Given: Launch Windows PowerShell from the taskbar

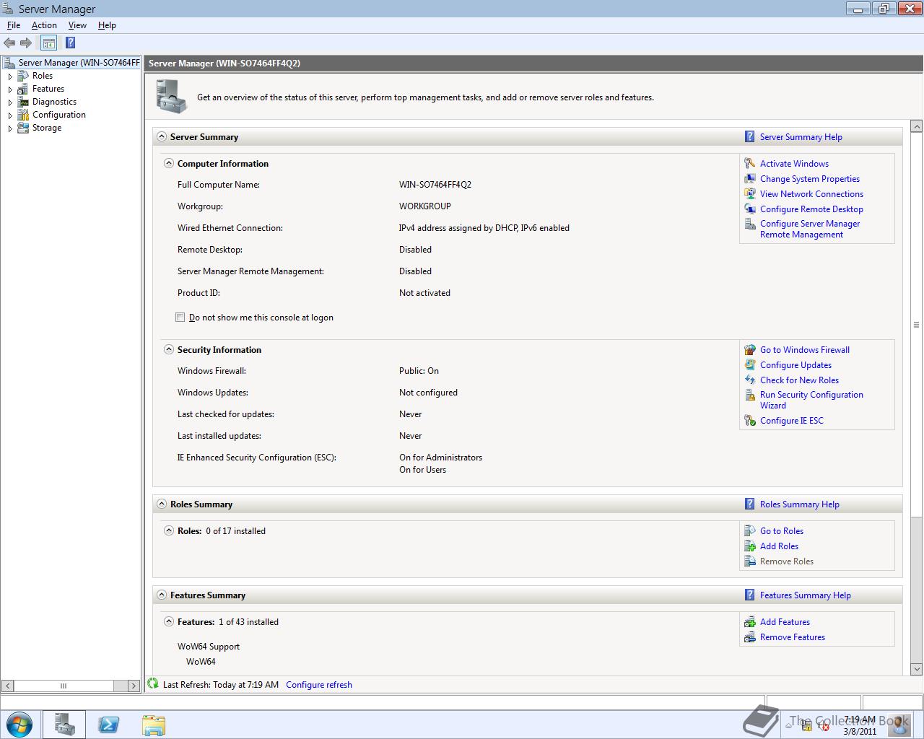Looking at the screenshot, I should click(x=109, y=724).
